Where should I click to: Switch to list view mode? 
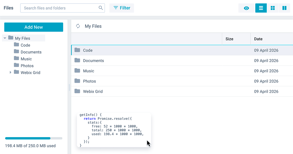point(261,8)
